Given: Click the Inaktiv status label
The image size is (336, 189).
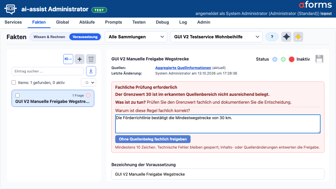Looking at the screenshot, I should [303, 59].
